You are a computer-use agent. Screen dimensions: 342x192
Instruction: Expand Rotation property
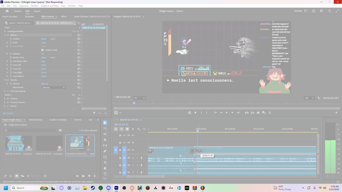click(7, 54)
